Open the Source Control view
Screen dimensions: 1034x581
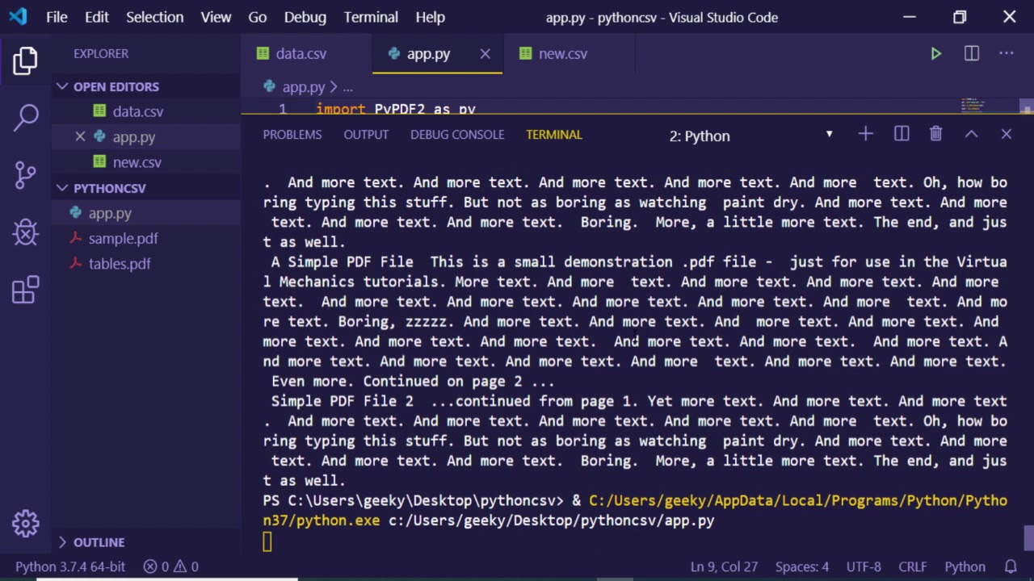click(x=26, y=175)
